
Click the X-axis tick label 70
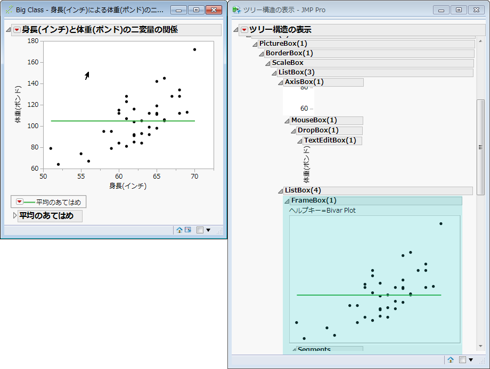click(x=195, y=177)
